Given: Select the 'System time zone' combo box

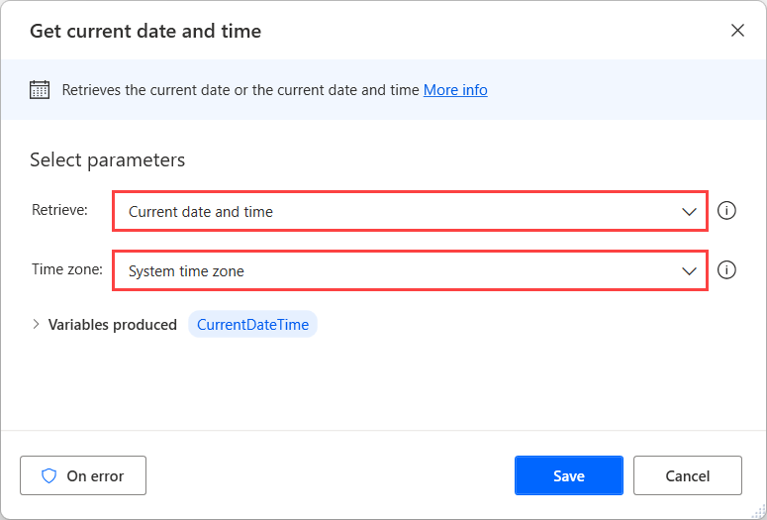Looking at the screenshot, I should click(x=396, y=271).
